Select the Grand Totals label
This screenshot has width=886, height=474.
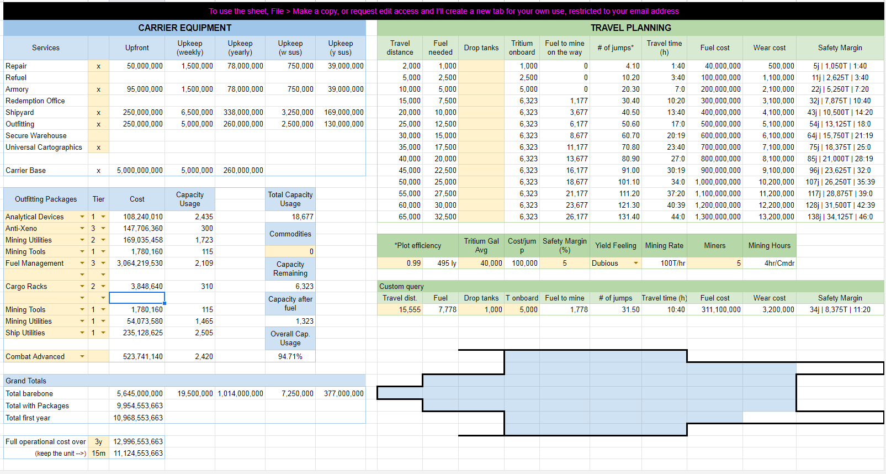tap(26, 381)
